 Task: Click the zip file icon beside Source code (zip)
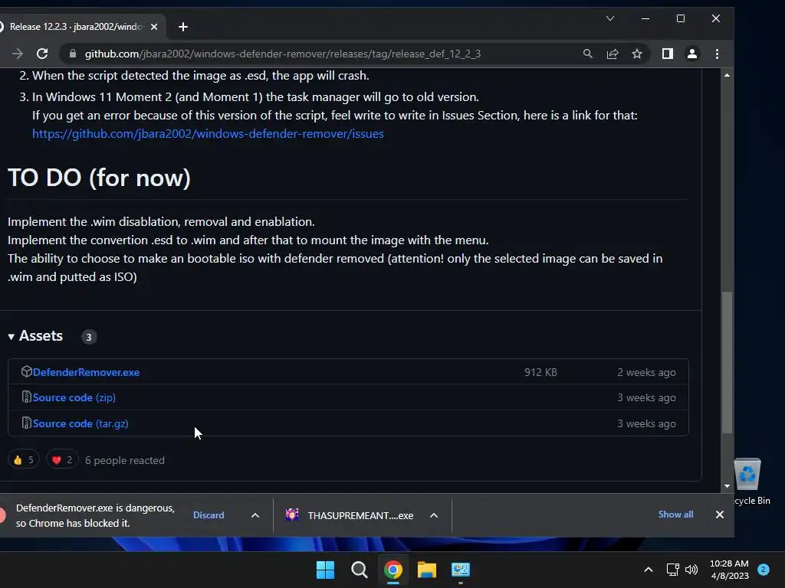click(27, 397)
